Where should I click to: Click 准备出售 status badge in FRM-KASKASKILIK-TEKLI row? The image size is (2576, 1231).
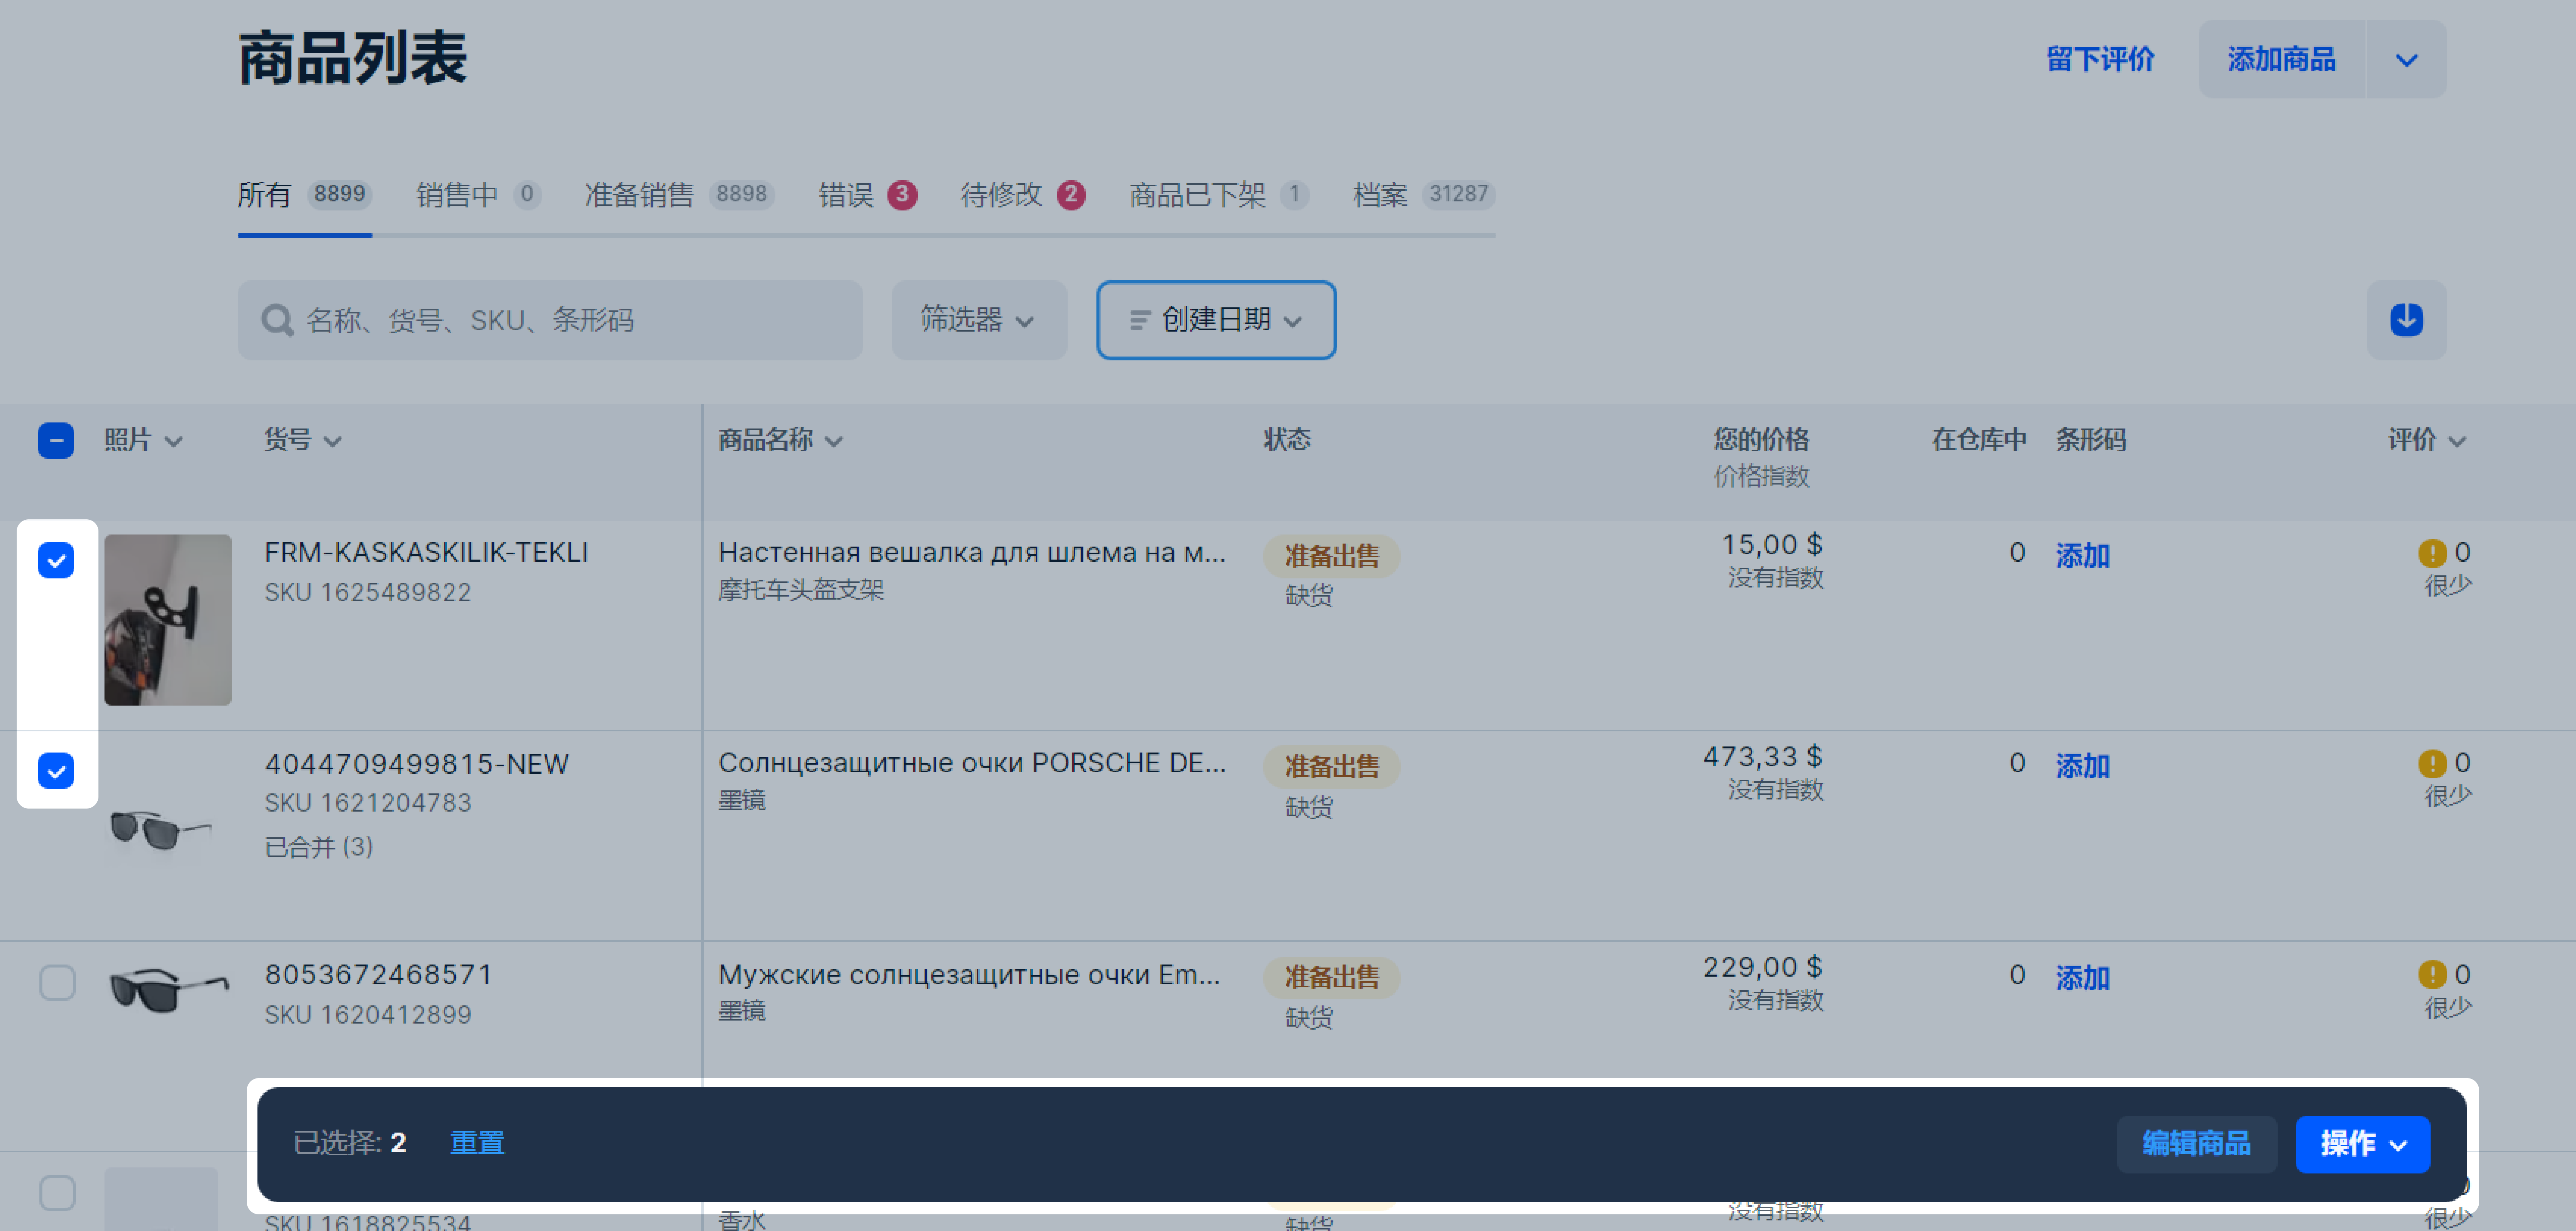pos(1331,556)
